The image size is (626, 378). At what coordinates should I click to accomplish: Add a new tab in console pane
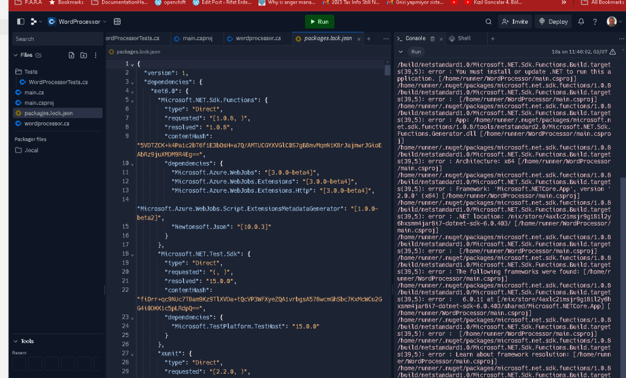[493, 39]
